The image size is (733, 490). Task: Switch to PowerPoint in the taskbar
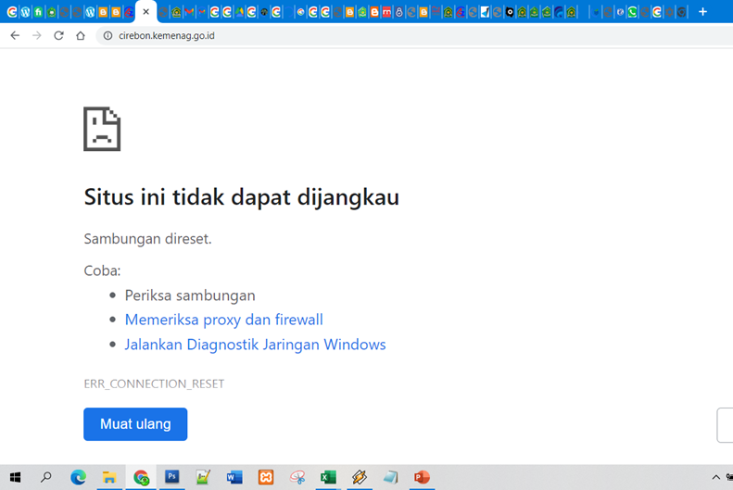coord(422,477)
